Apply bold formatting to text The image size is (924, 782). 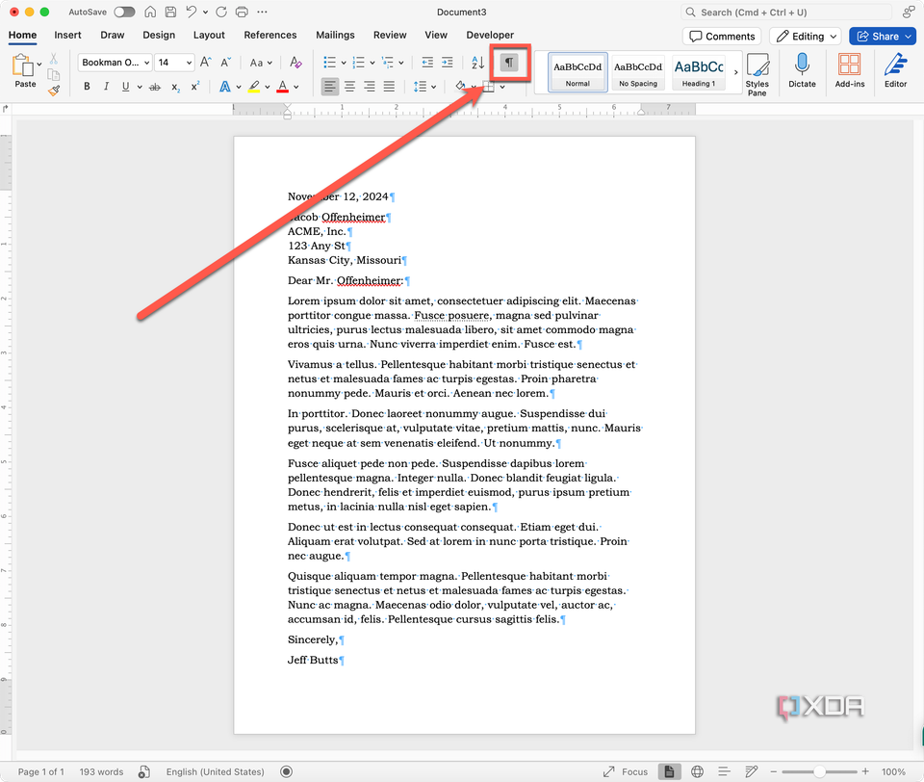click(87, 87)
